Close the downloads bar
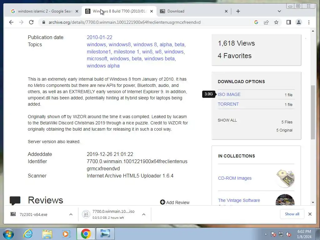Screen dimensions: 320x240 coord(310,214)
